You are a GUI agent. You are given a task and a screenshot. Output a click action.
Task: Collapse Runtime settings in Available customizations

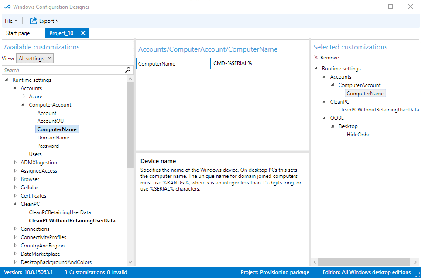[7, 80]
